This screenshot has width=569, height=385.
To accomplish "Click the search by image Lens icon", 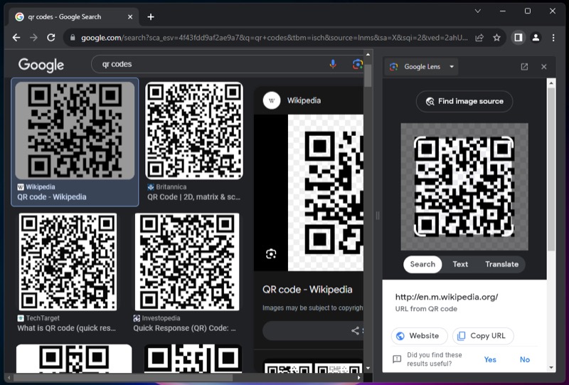I will click(x=358, y=64).
